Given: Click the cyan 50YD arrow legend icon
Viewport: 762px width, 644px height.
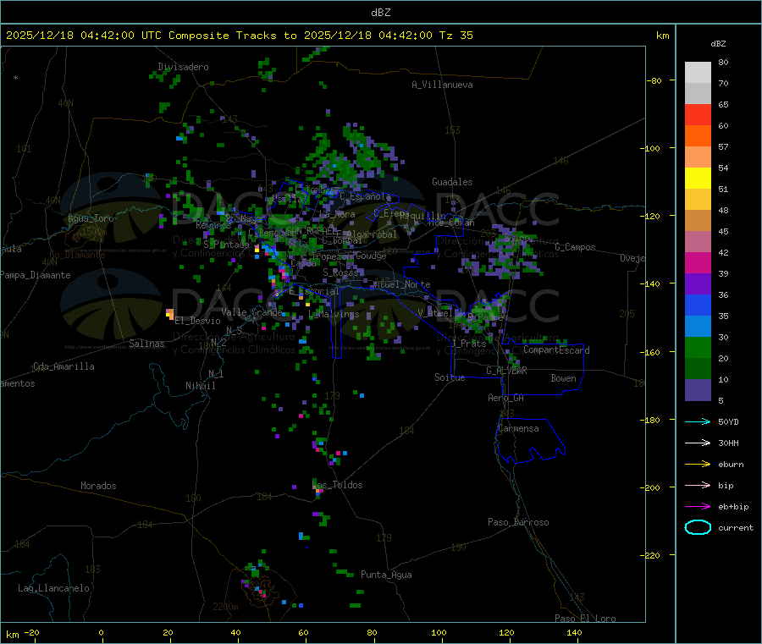Looking at the screenshot, I should coord(698,421).
